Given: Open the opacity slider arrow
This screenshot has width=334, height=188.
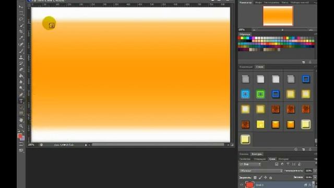Looking at the screenshot, I should [315, 171].
